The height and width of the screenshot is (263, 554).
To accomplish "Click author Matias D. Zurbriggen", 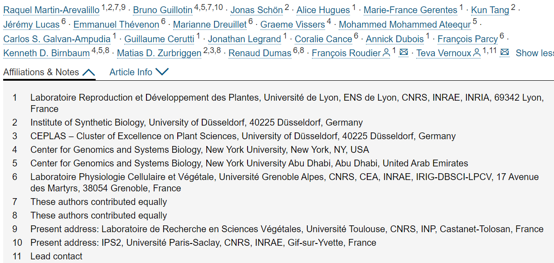I will pyautogui.click(x=159, y=53).
